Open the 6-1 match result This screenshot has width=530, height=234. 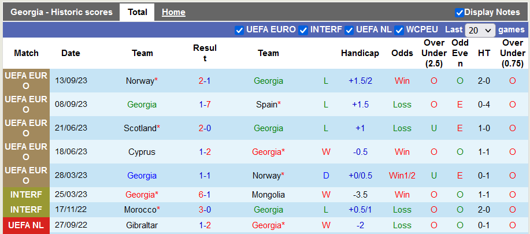tap(205, 195)
